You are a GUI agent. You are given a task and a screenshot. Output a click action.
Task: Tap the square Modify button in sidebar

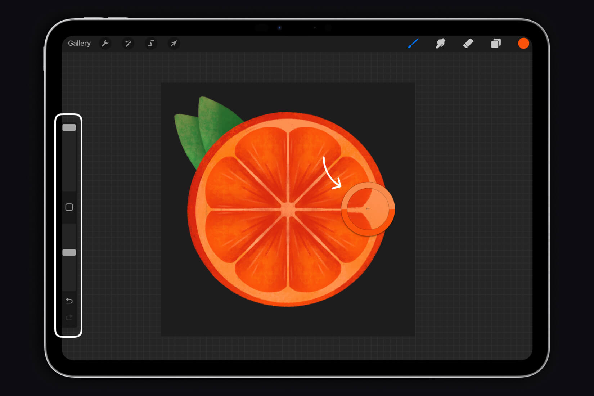click(x=69, y=207)
